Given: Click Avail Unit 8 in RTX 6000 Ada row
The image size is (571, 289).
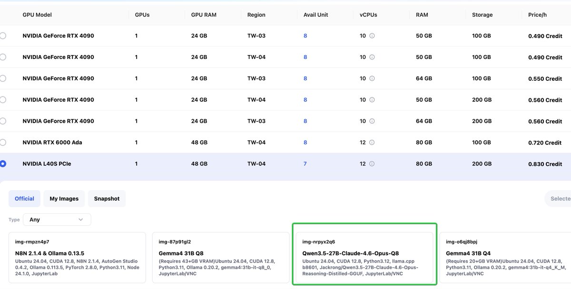Looking at the screenshot, I should pos(305,143).
